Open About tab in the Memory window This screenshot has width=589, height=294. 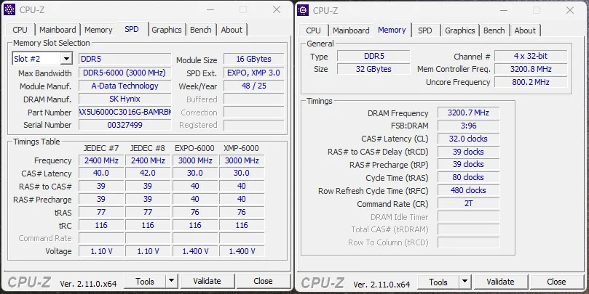525,30
